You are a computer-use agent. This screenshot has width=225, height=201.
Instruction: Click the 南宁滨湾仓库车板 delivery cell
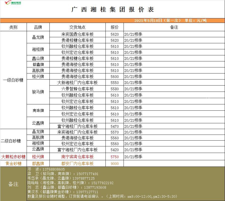tap(77, 157)
